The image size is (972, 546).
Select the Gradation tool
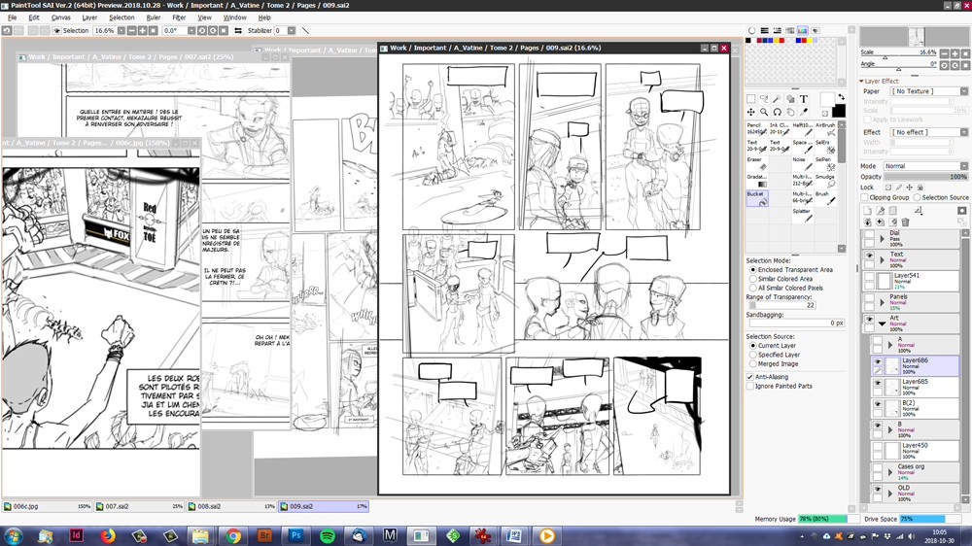pos(757,181)
